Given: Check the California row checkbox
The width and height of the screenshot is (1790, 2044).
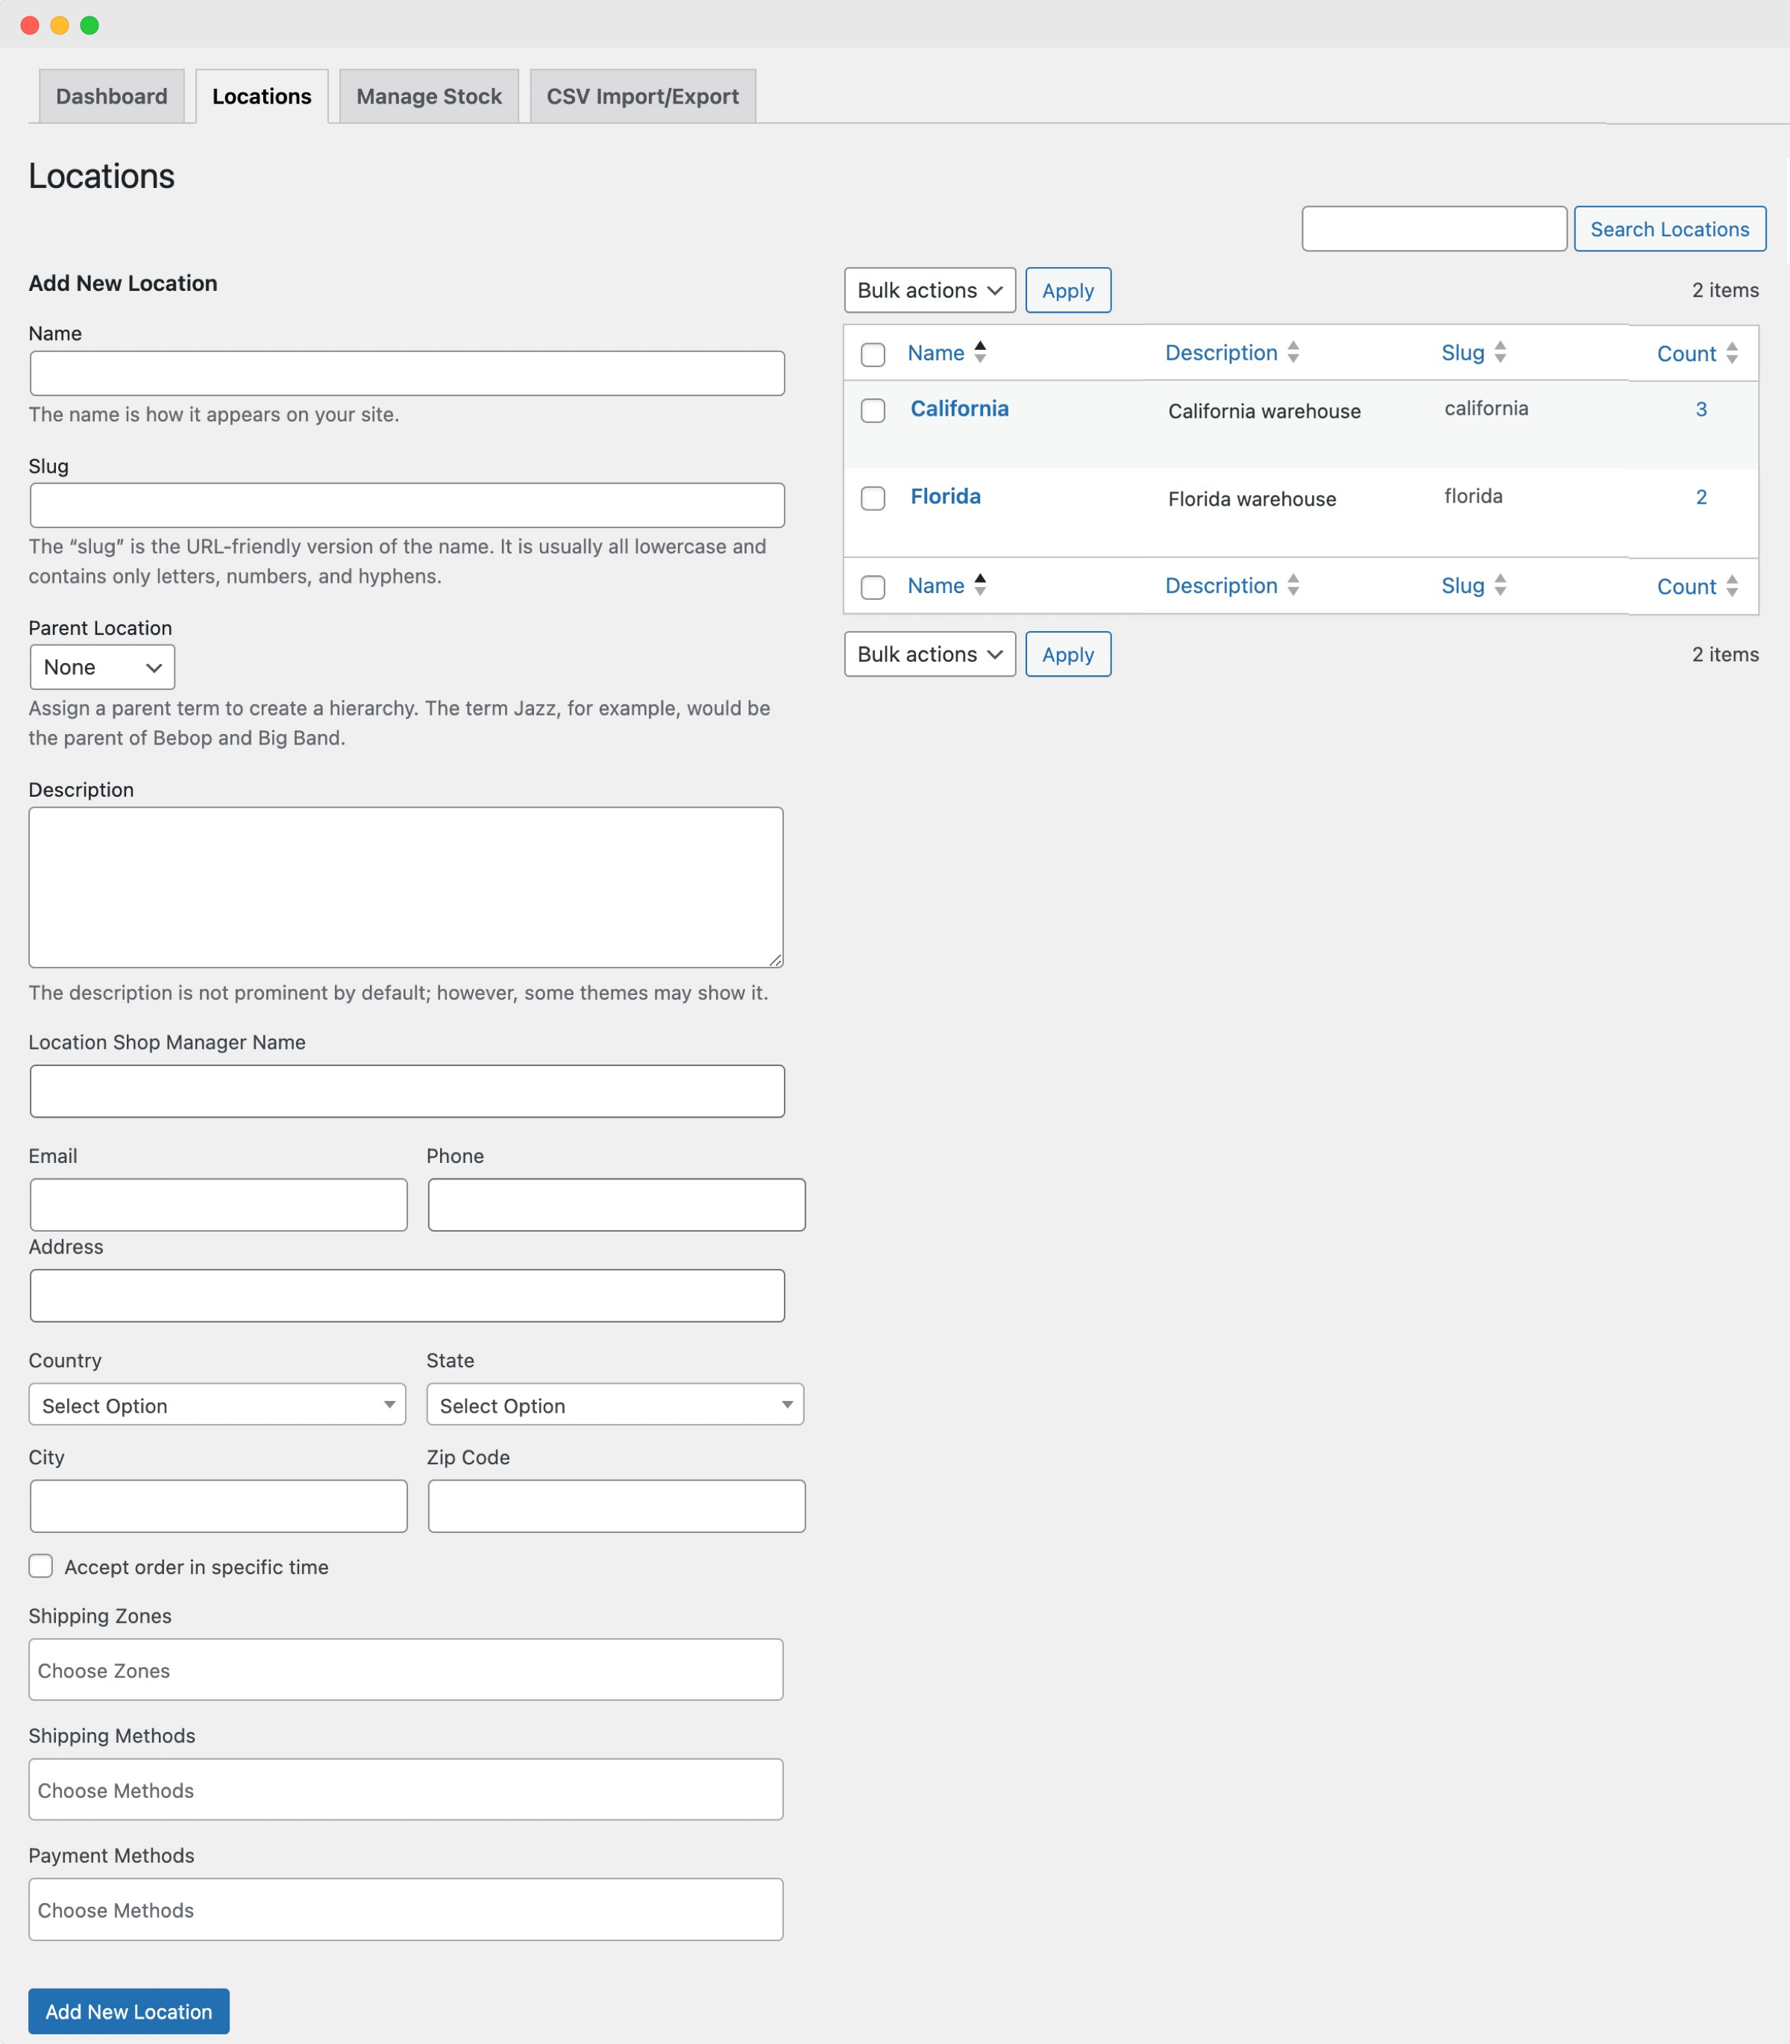Looking at the screenshot, I should pos(872,410).
